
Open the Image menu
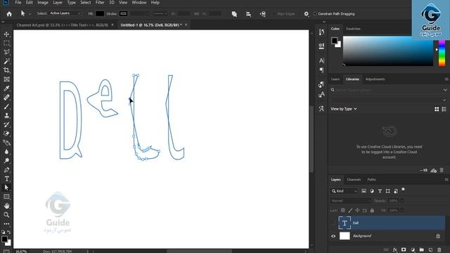click(x=43, y=3)
